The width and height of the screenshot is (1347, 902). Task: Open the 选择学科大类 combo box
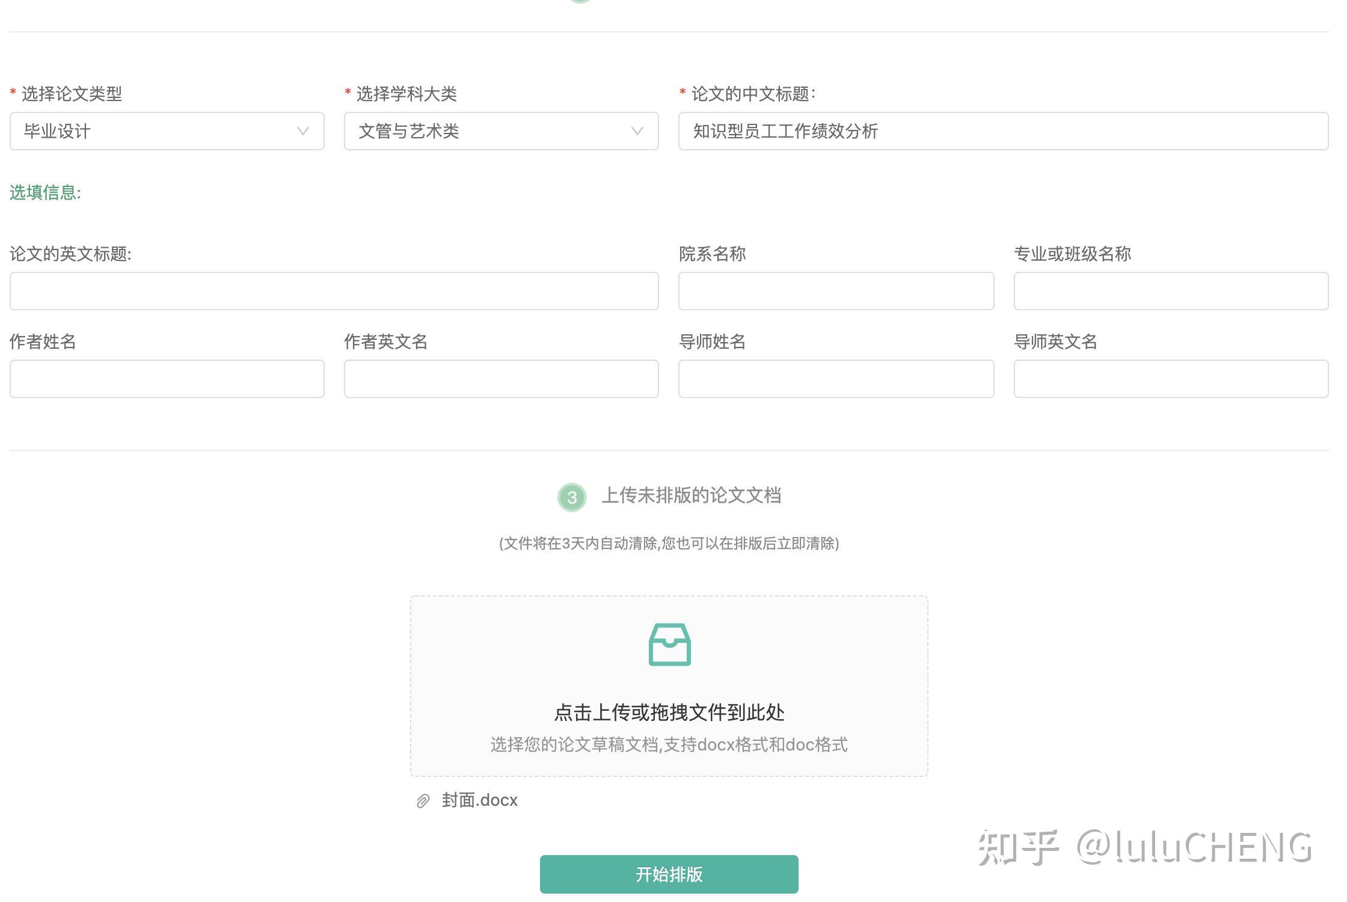coord(490,131)
